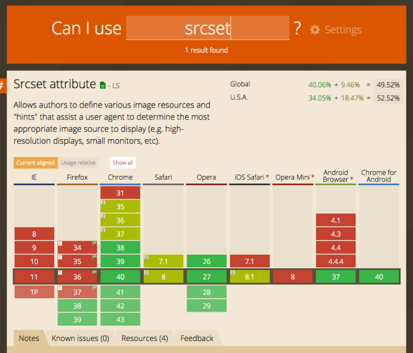
Task: Select the IE 11 unsupported cell
Action: [x=34, y=277]
